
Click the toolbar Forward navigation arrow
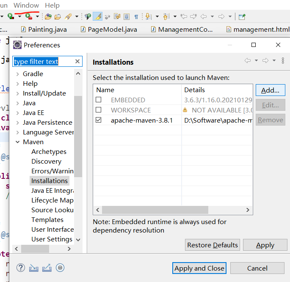click(x=221, y=16)
